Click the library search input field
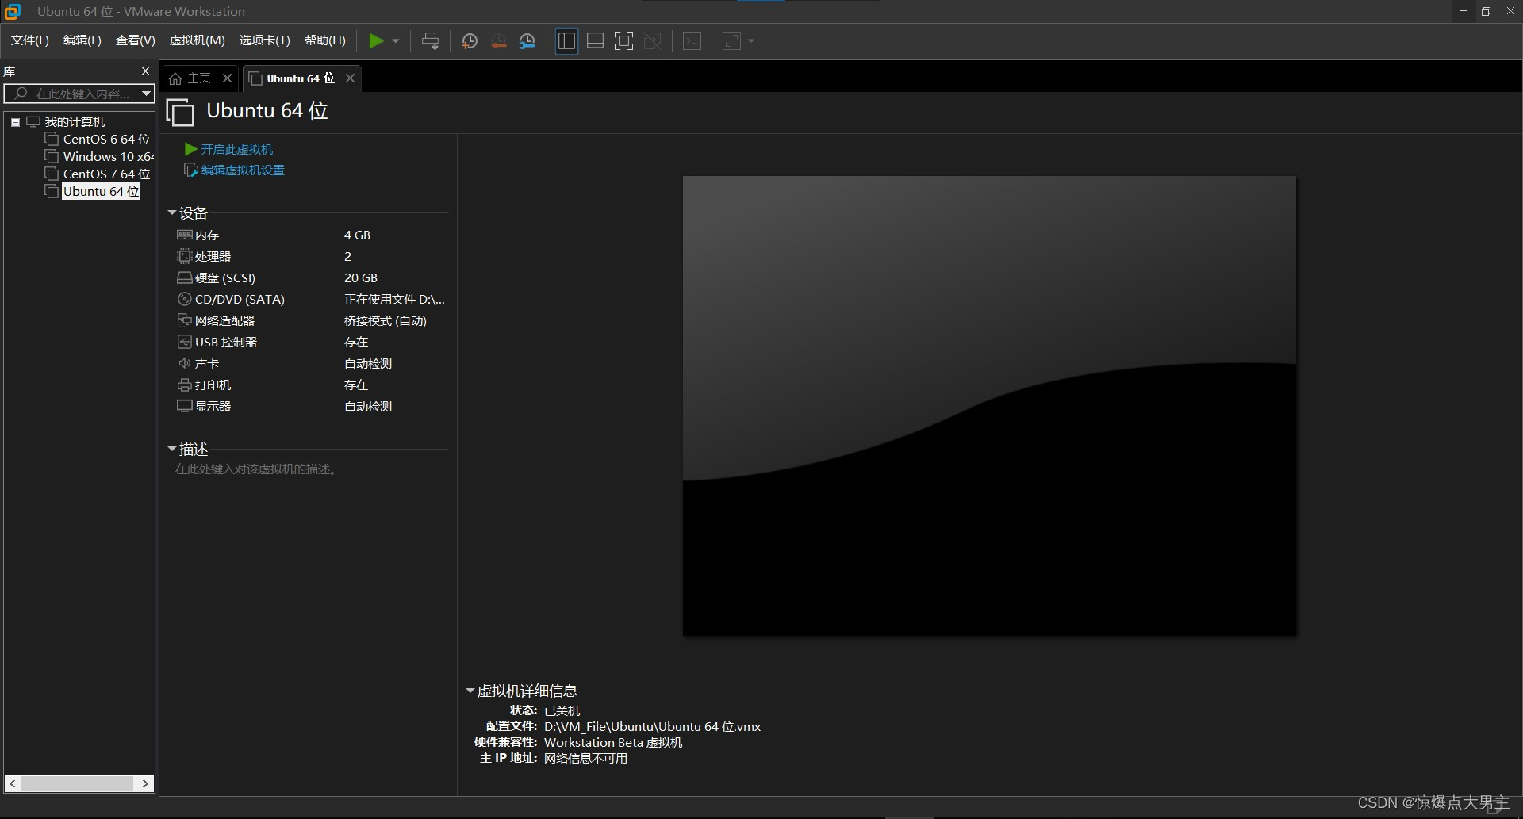1523x819 pixels. point(71,94)
